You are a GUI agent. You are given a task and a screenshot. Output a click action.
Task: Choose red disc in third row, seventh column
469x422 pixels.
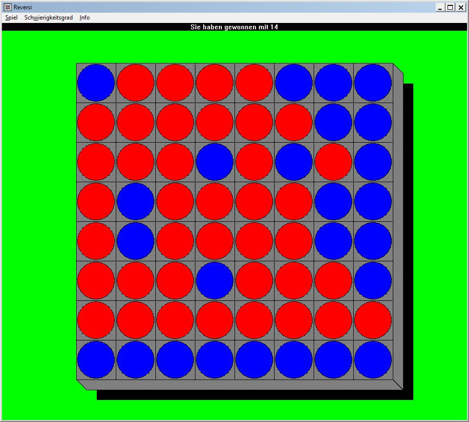333,162
